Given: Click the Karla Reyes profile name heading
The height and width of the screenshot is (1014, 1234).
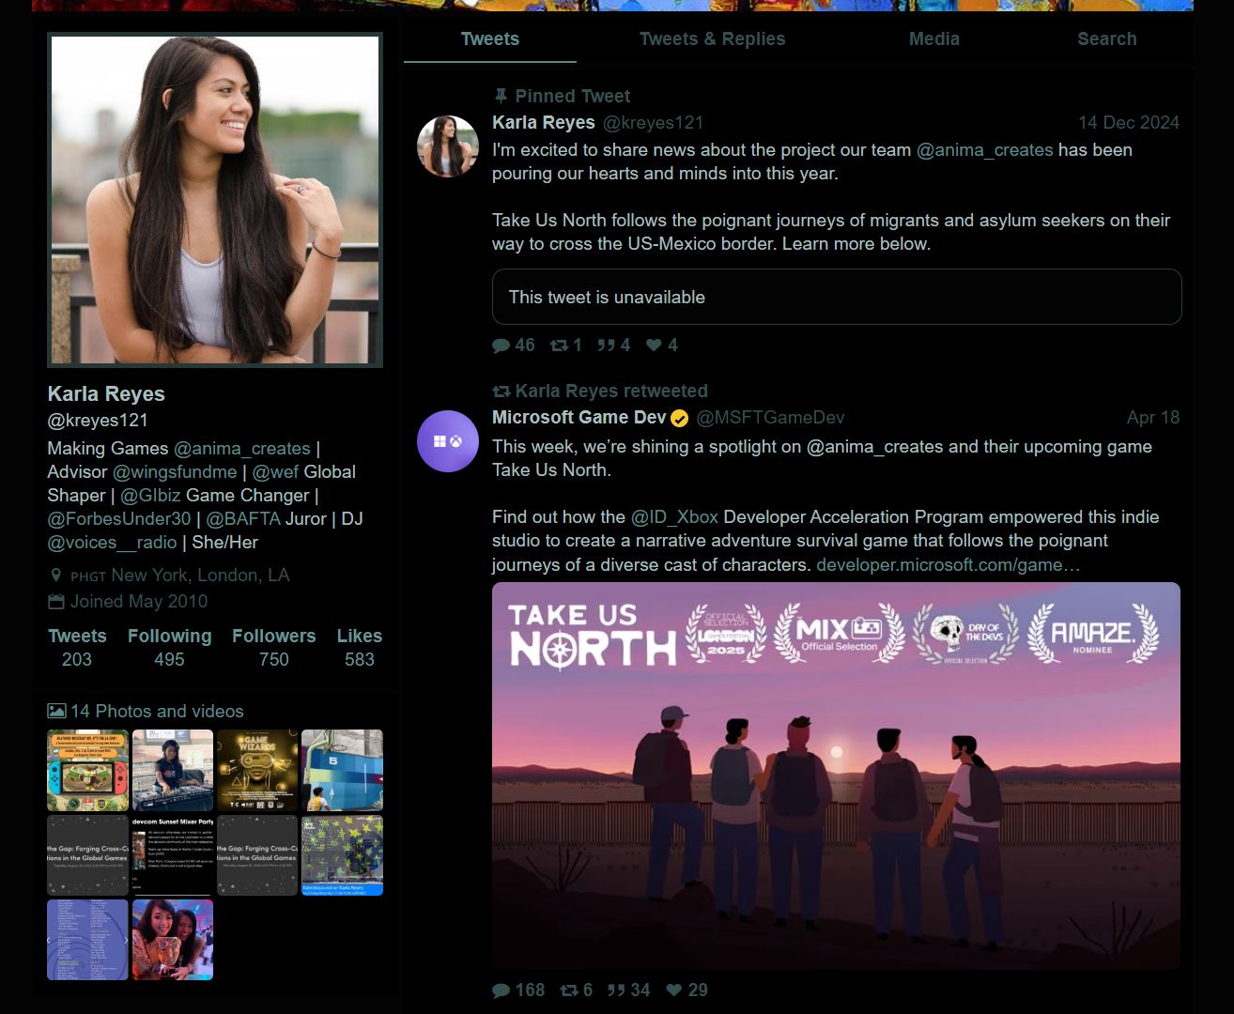Looking at the screenshot, I should pyautogui.click(x=106, y=394).
